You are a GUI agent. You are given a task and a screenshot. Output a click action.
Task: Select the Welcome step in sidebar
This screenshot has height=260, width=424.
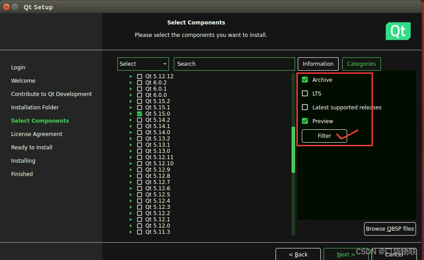[23, 80]
